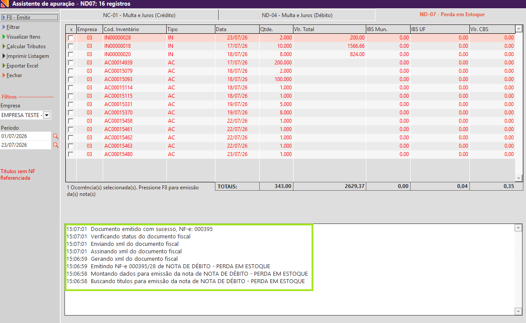The height and width of the screenshot is (323, 526).
Task: Tick checkbox for AC00015480 row
Action: click(71, 154)
